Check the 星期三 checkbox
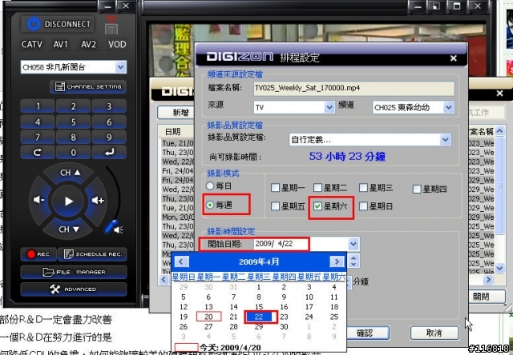 [363, 188]
